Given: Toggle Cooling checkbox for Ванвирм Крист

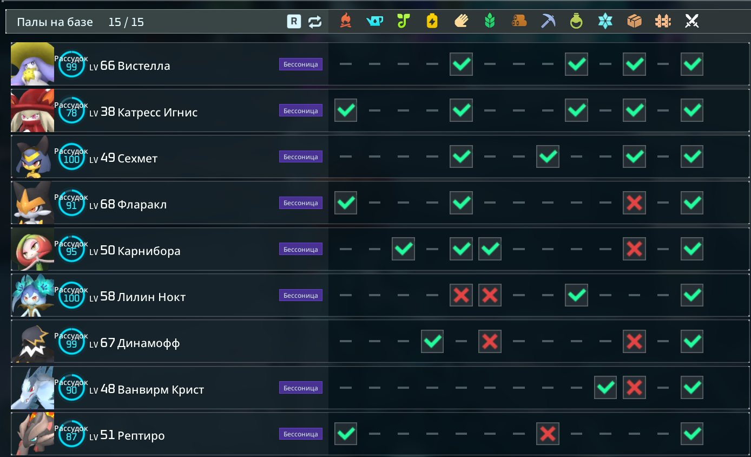Looking at the screenshot, I should click(x=605, y=388).
